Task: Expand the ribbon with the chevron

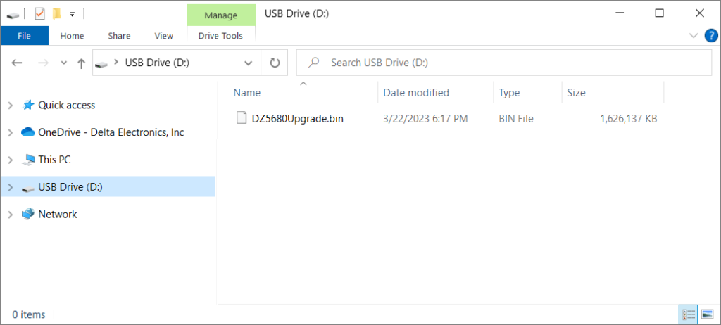Action: pos(694,35)
